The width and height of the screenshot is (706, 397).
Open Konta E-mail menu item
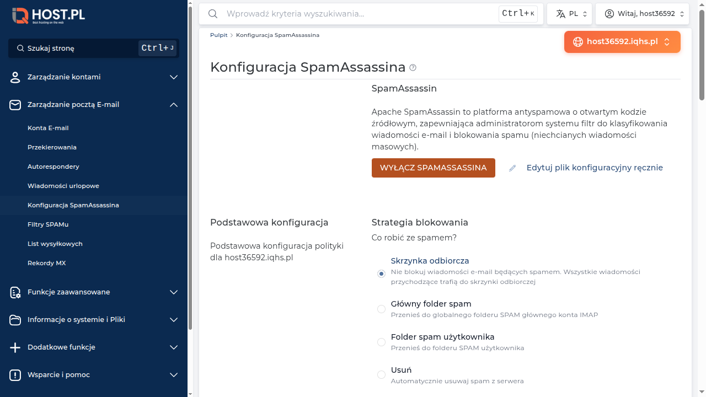click(x=94, y=128)
